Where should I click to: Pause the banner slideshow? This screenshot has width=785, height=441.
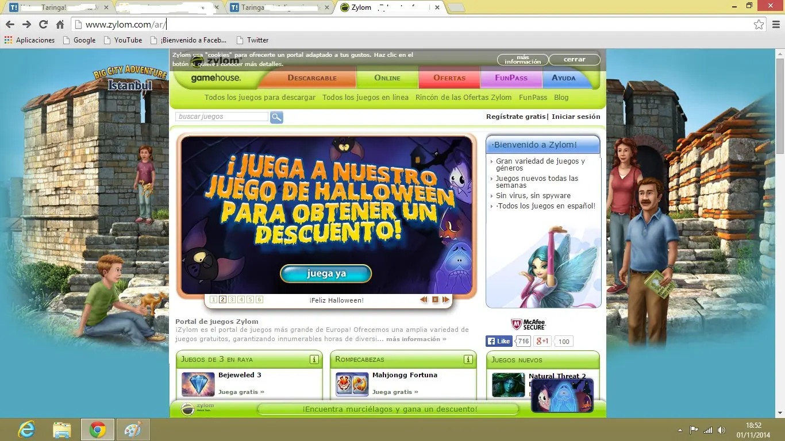tap(435, 300)
